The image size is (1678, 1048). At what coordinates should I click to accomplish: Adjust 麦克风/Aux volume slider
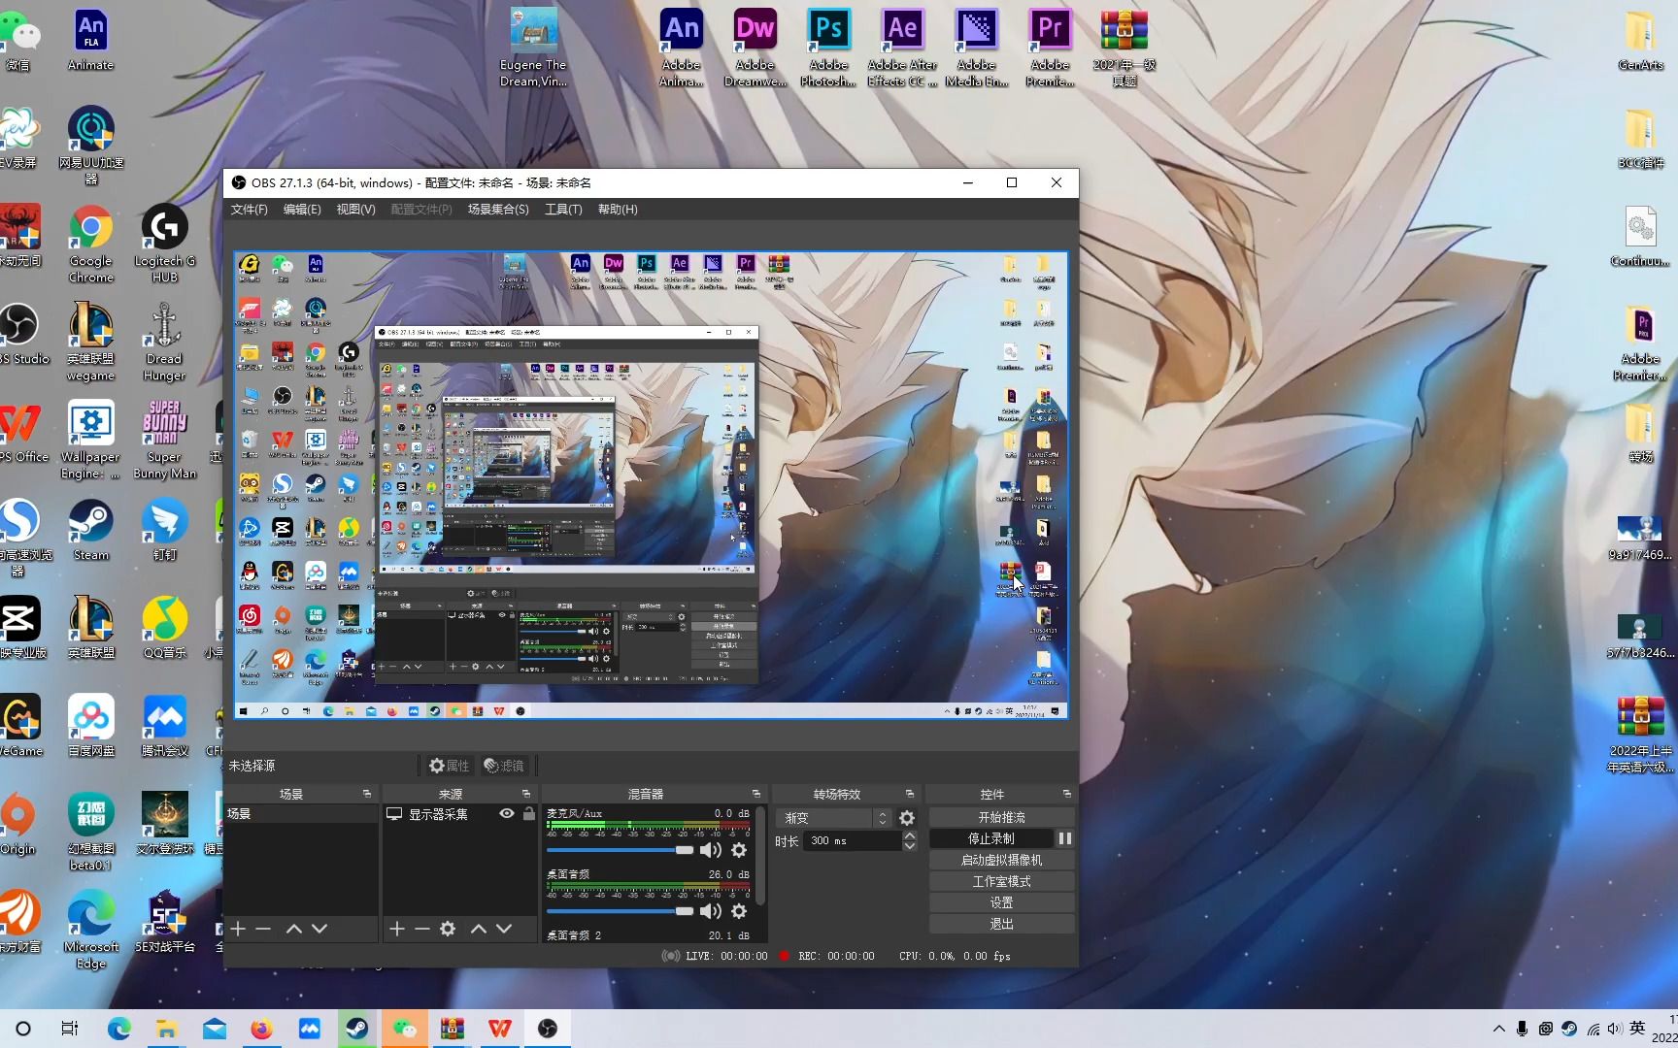[620, 850]
